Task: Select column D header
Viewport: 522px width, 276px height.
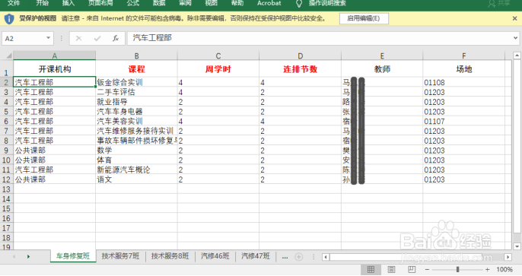Action: coord(301,56)
